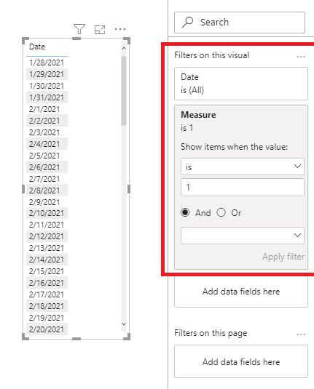Image resolution: width=314 pixels, height=389 pixels.
Task: Click the Search filters input field
Action: [240, 23]
